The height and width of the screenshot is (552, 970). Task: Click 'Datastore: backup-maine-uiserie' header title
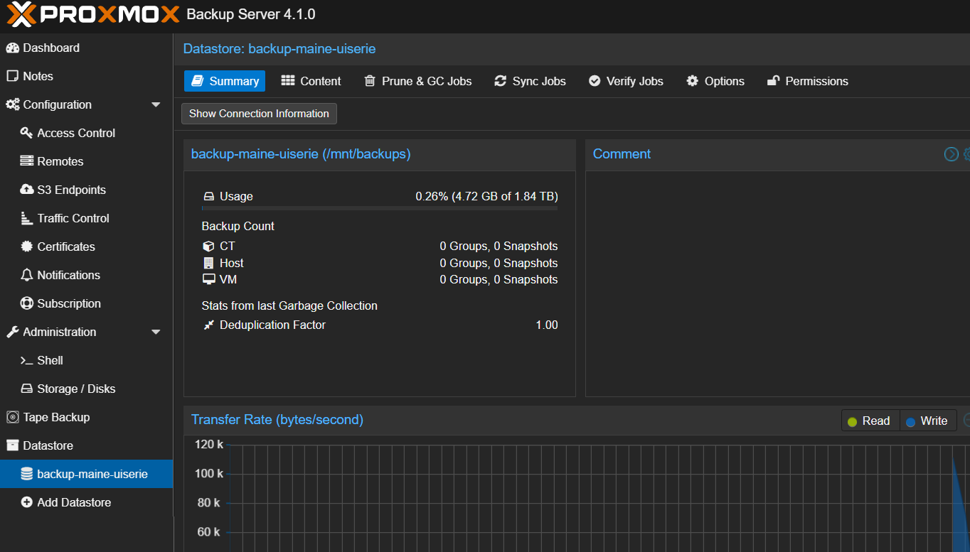pyautogui.click(x=279, y=49)
